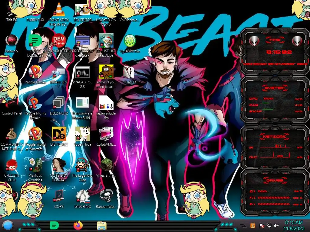
Task: Select the some of you need icon
Action: click(106, 76)
